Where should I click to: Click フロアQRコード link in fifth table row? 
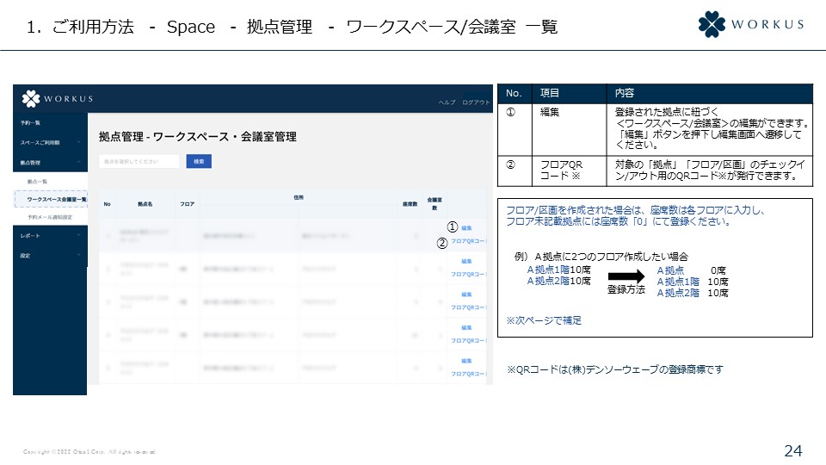click(x=468, y=374)
